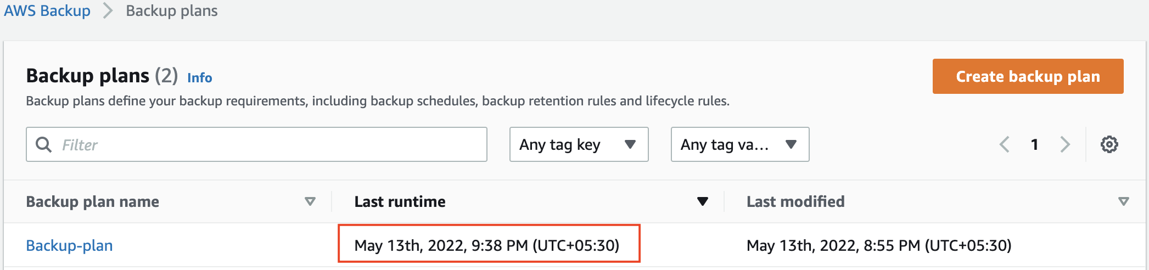Click the Last modified date cell
Viewport: 1149px width, 270px height.
(x=878, y=245)
